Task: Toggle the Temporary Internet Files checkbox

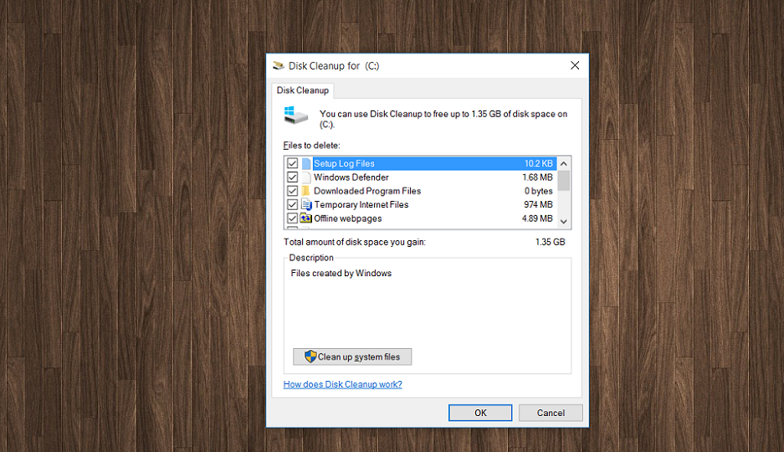Action: click(293, 204)
